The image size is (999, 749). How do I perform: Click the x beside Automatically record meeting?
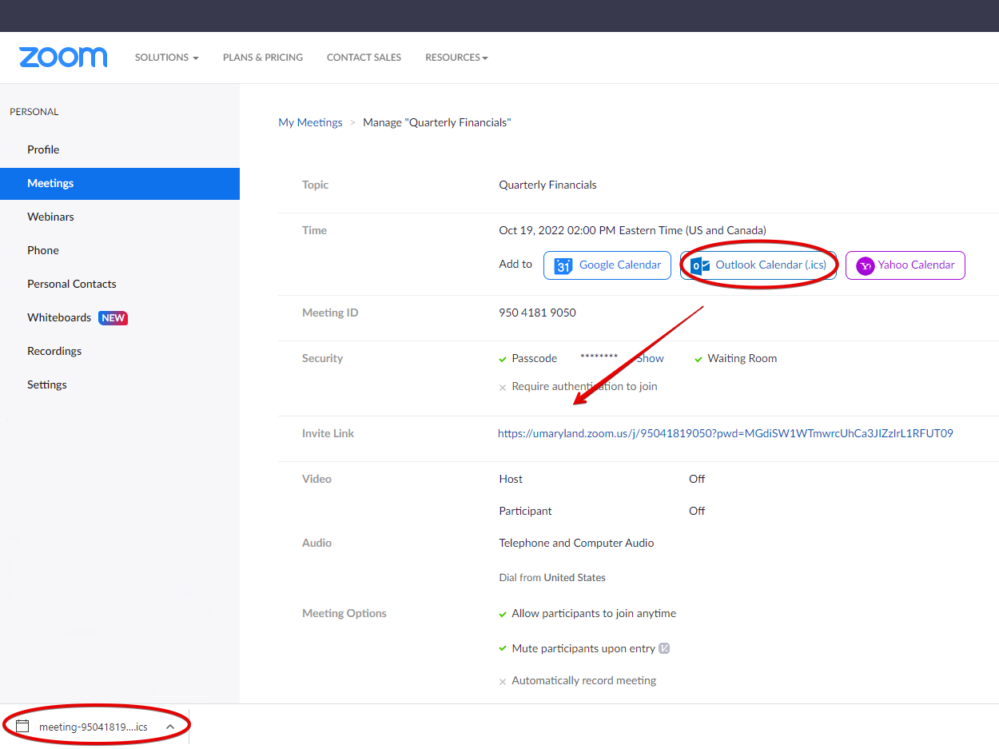503,681
